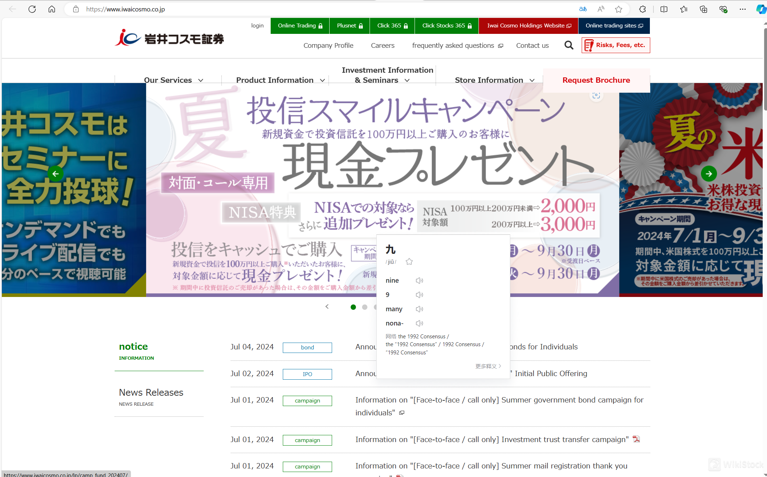Screen dimensions: 767x477
Task: Click the browser address bar URL
Action: 125,9
